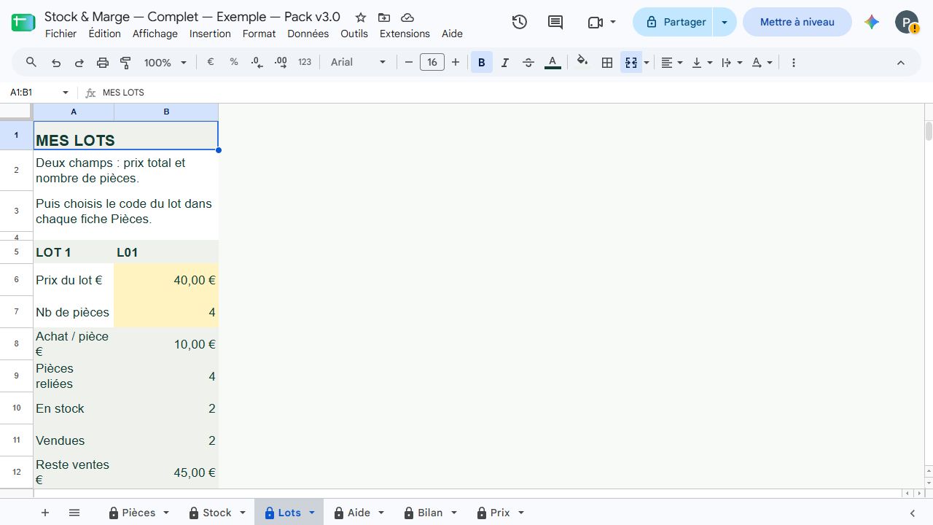This screenshot has width=933, height=525.
Task: Click Mettre à niveau button
Action: pos(797,22)
